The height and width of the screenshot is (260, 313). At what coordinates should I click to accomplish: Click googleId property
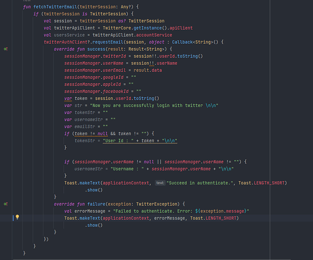coord(113,77)
